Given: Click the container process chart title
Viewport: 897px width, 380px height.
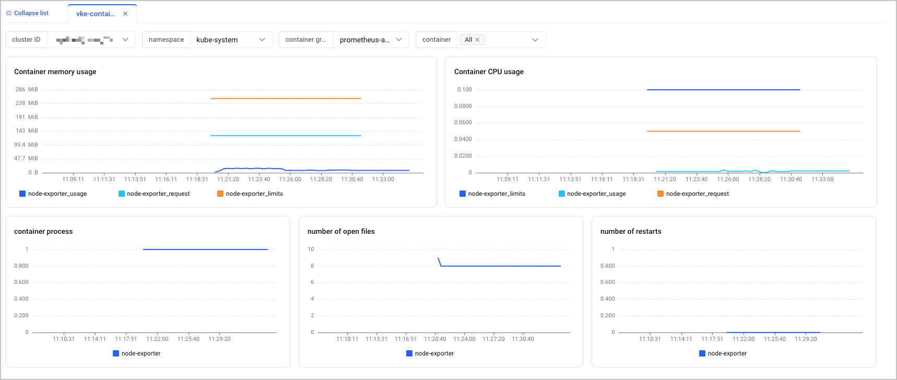Looking at the screenshot, I should click(43, 231).
